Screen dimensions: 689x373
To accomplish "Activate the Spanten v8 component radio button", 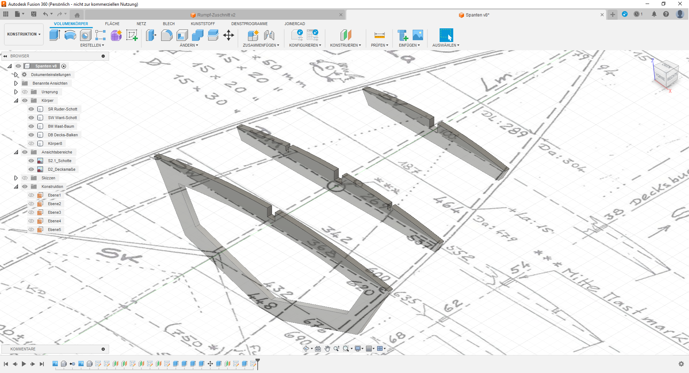I will [x=64, y=66].
